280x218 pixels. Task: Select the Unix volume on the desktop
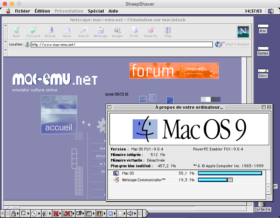(x=263, y=73)
